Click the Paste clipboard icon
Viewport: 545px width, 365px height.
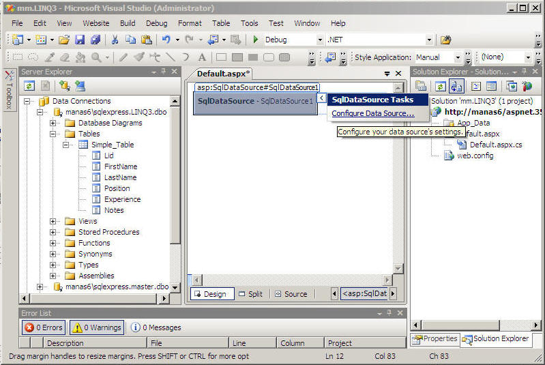[147, 40]
